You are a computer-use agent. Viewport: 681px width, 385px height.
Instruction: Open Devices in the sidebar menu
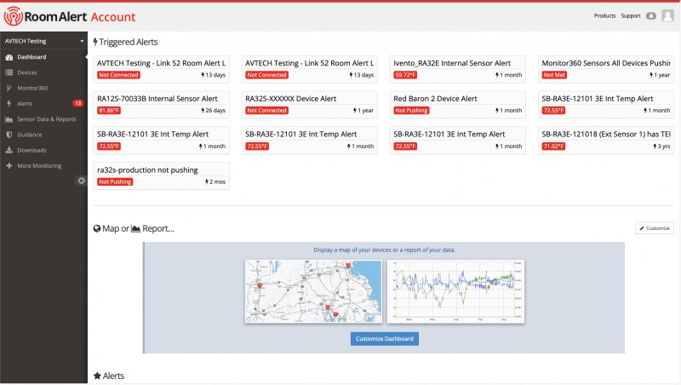27,72
